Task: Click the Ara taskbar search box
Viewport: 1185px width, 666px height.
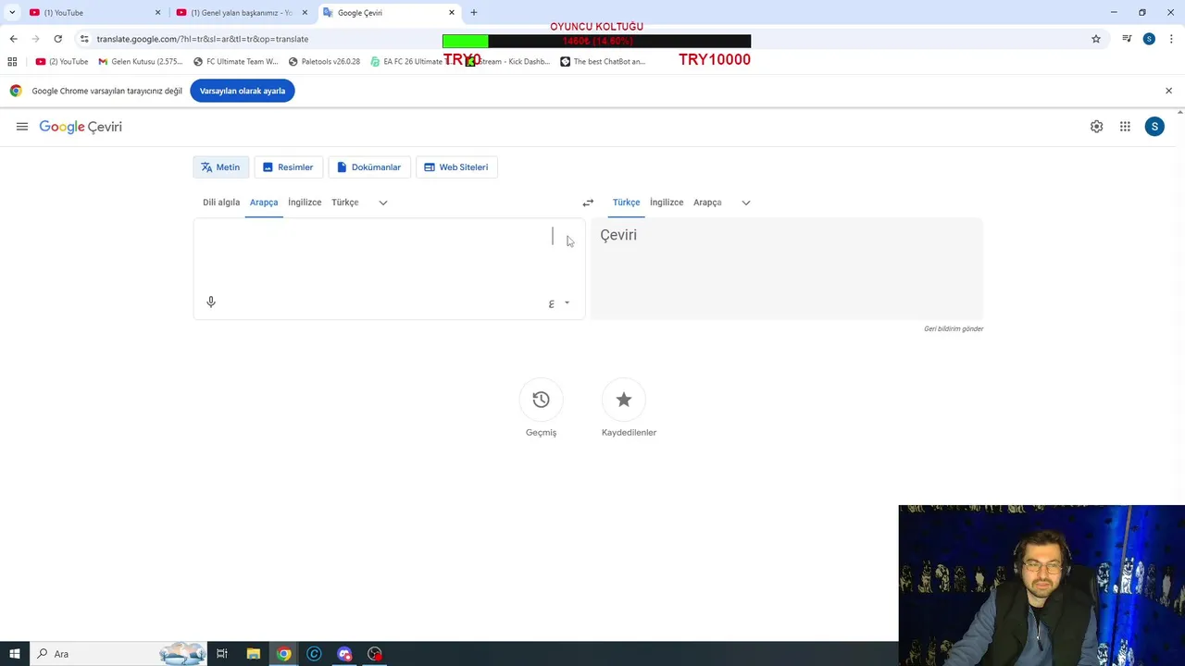Action: tap(118, 654)
